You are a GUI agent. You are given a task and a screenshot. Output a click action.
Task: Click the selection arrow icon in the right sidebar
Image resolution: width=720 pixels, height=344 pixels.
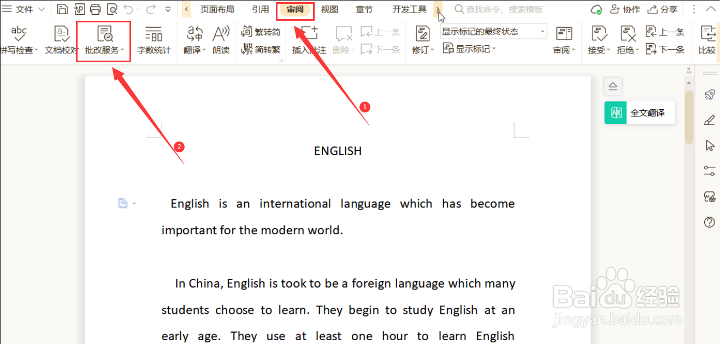(x=710, y=145)
